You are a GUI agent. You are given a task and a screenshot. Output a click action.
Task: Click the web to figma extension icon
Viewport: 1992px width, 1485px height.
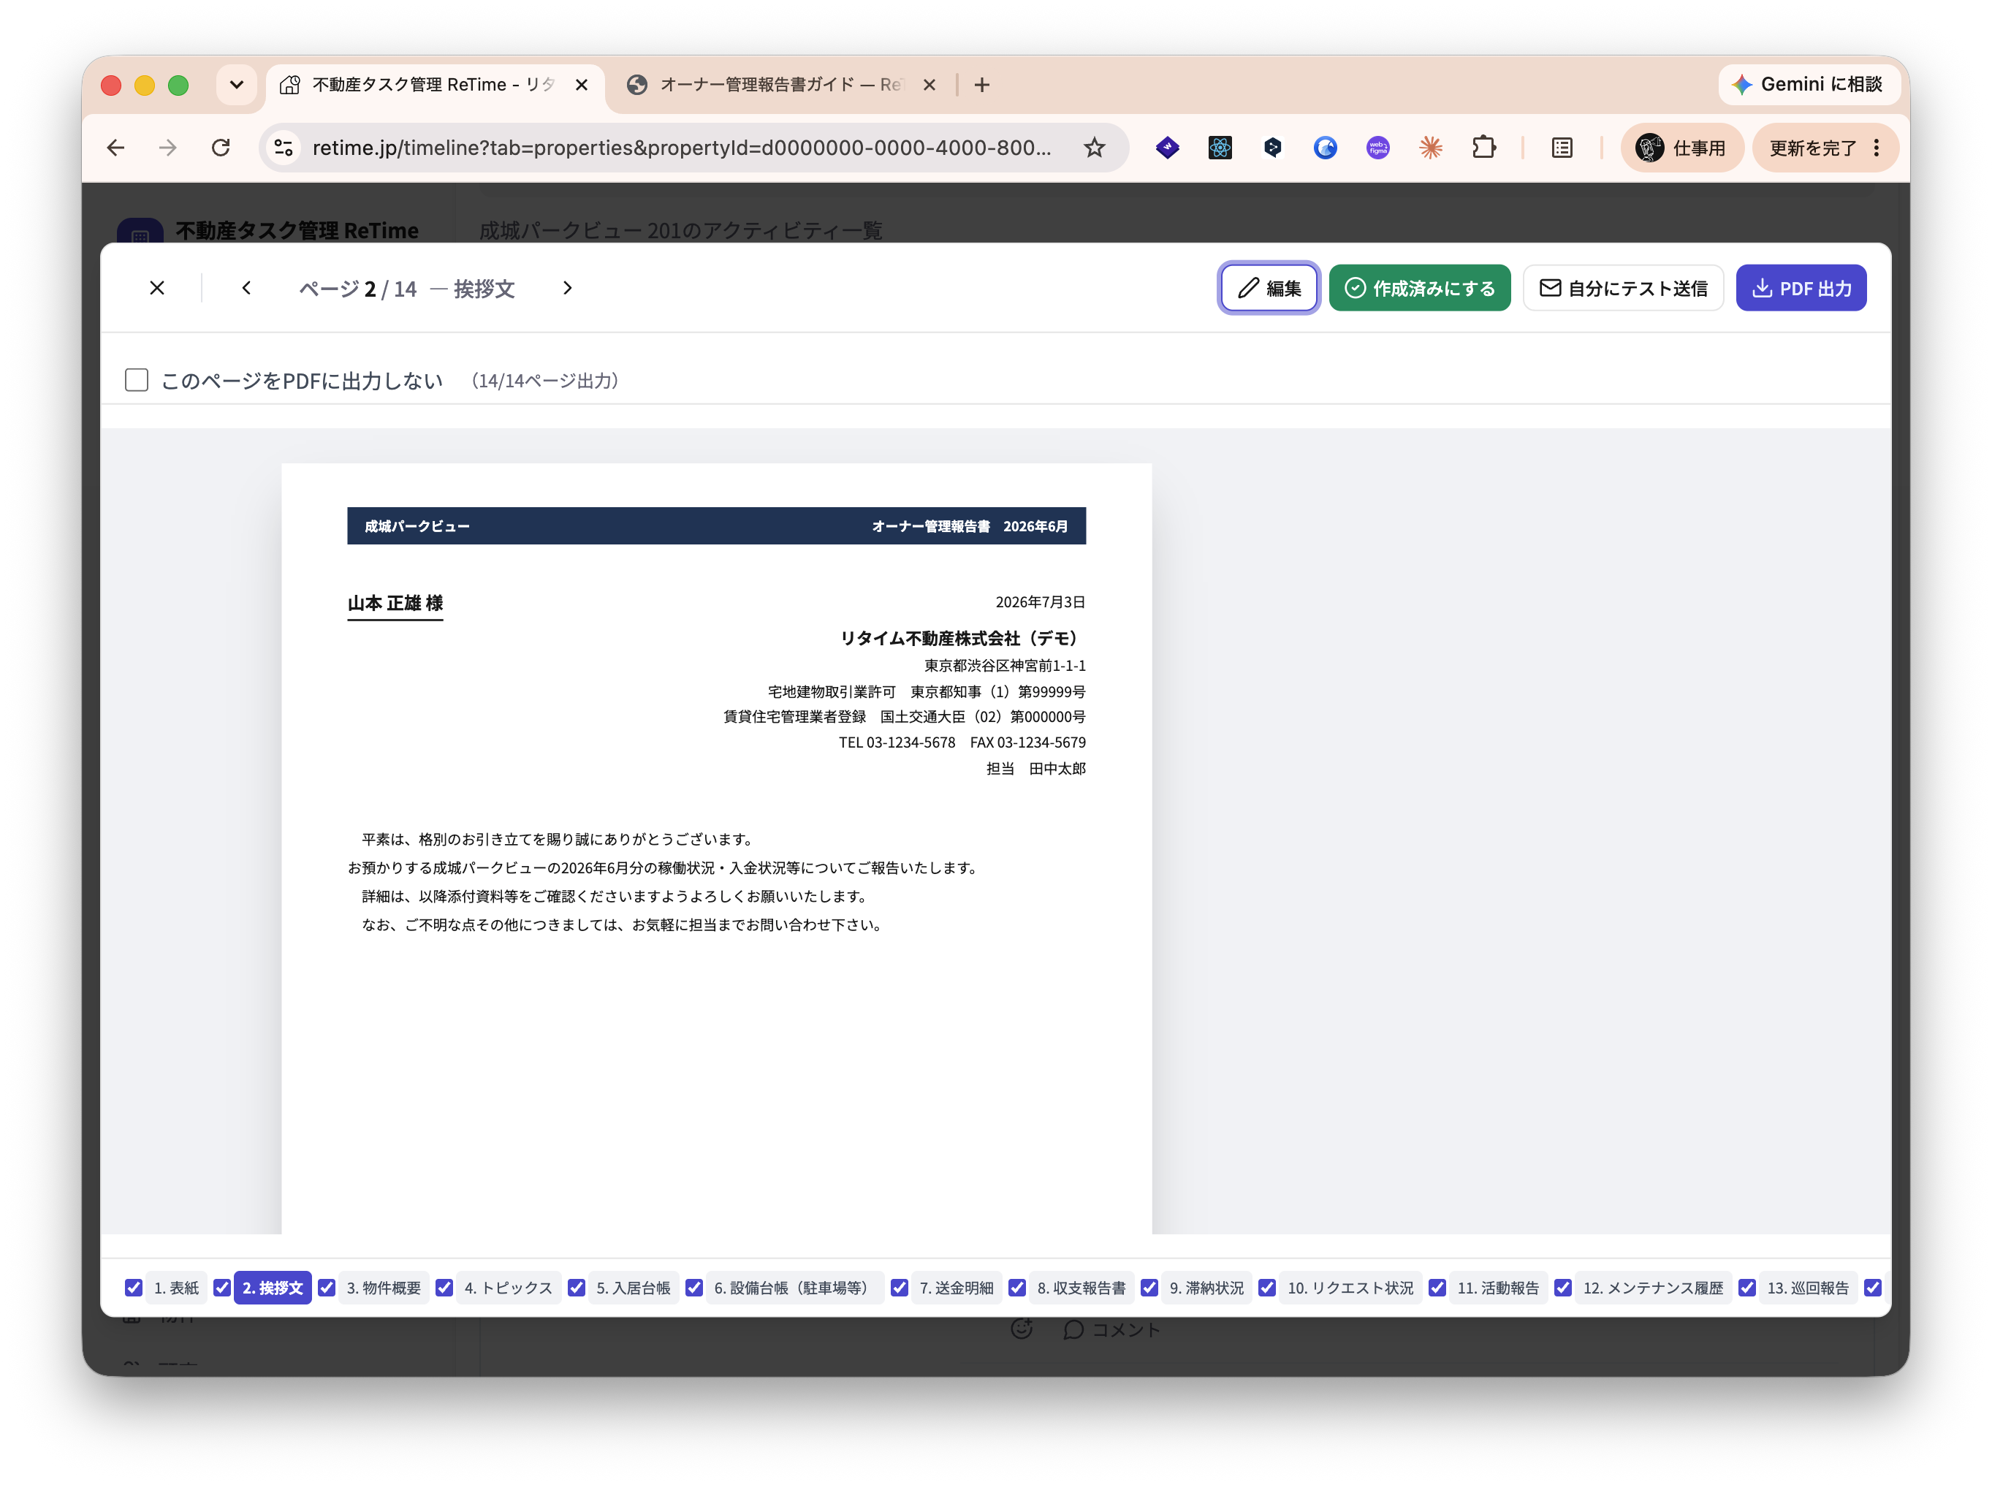1377,148
